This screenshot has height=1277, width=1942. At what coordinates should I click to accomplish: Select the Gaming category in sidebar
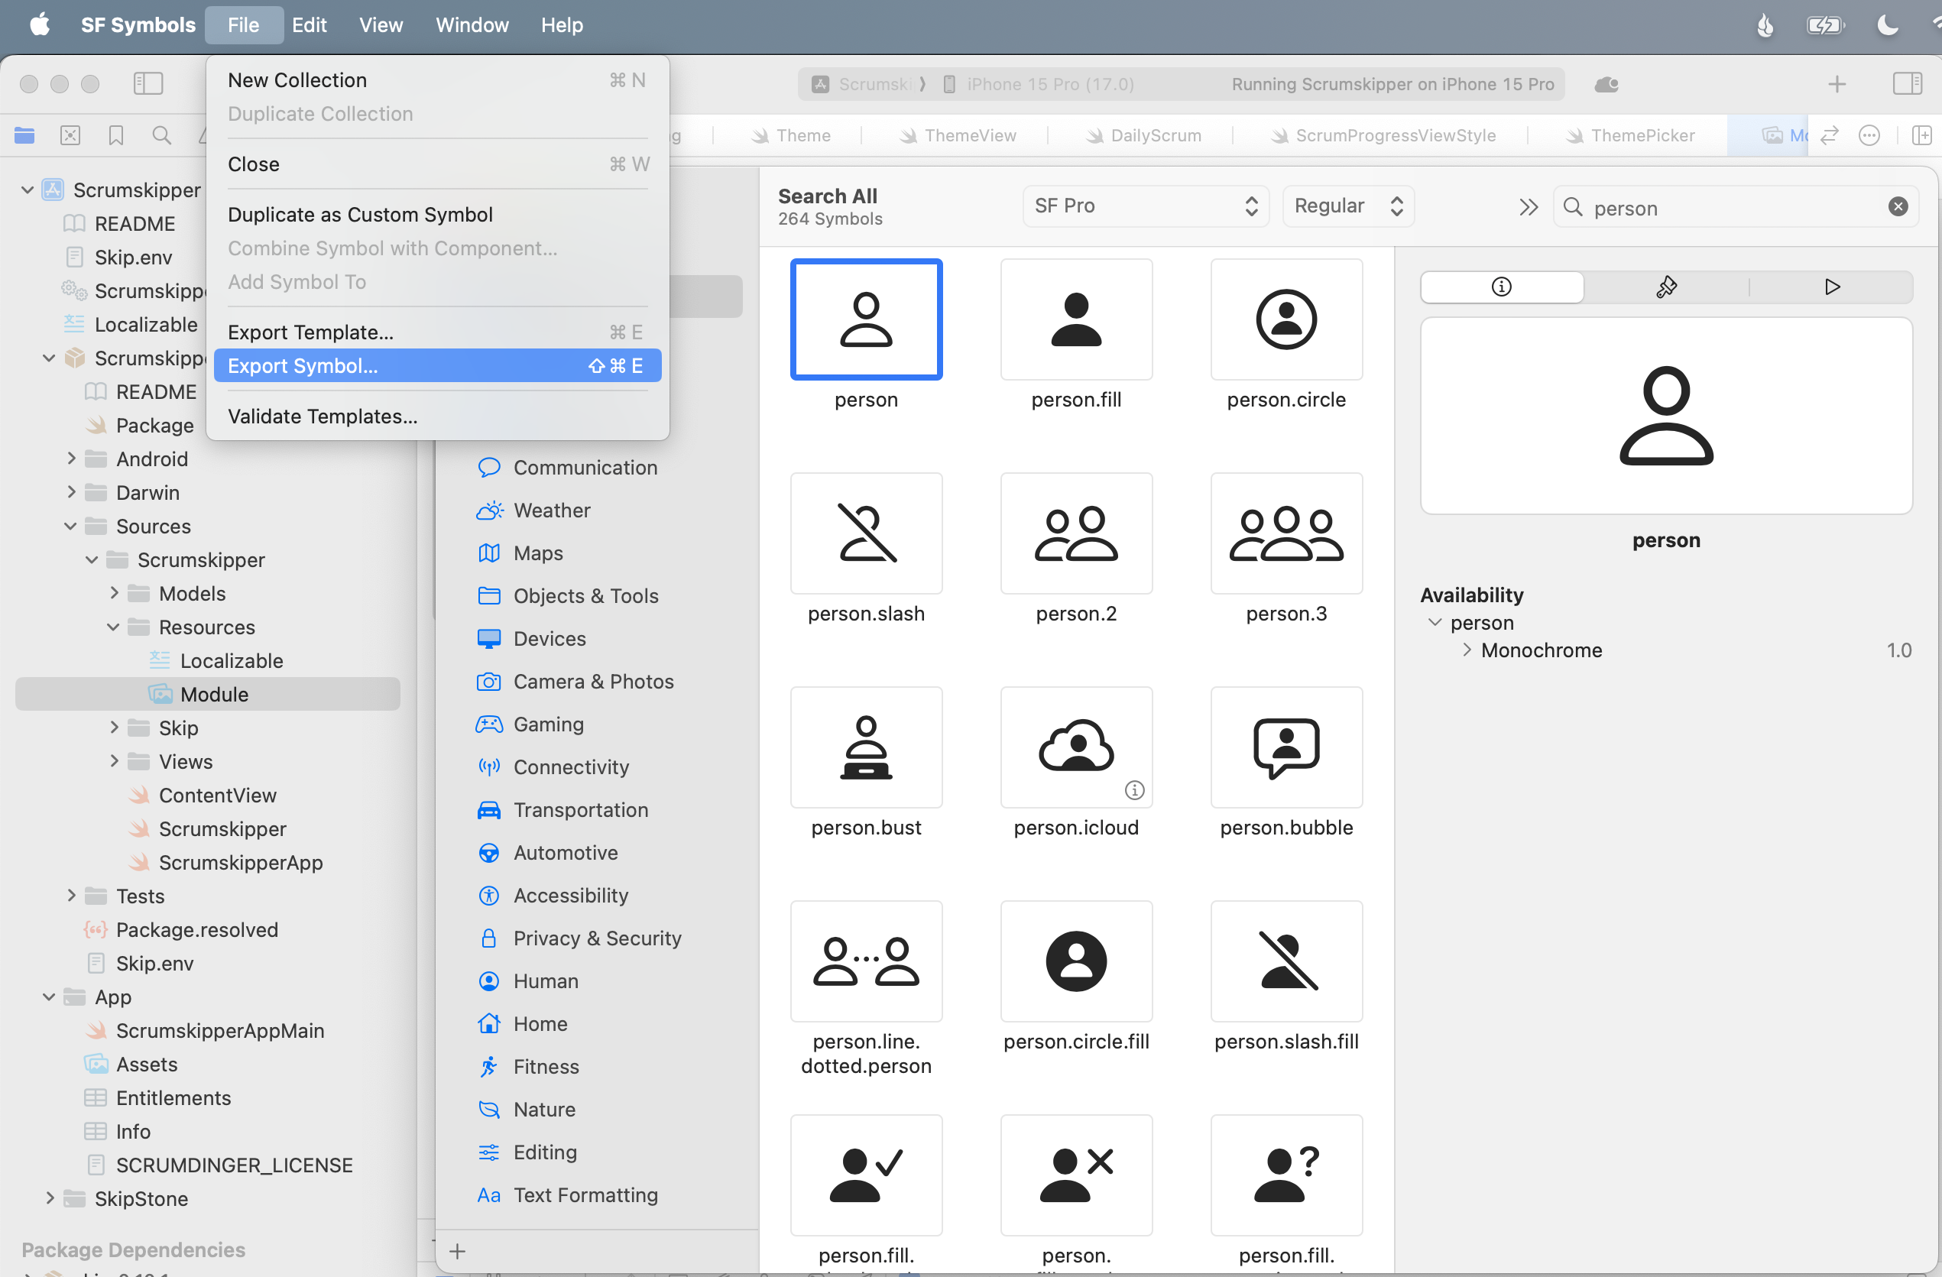click(548, 724)
